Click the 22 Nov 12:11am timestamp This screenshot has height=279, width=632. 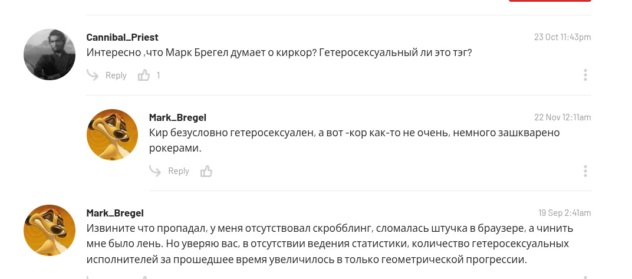[x=562, y=117]
